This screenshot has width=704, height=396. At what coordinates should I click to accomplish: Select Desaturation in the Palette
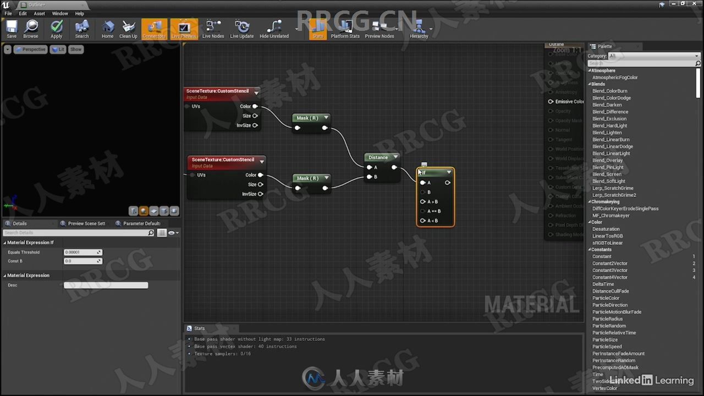point(606,229)
